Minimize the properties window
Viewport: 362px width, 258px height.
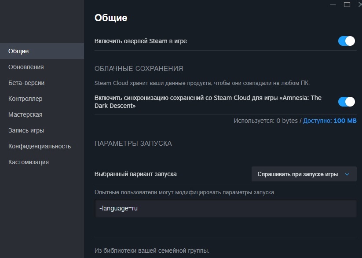(x=333, y=4)
